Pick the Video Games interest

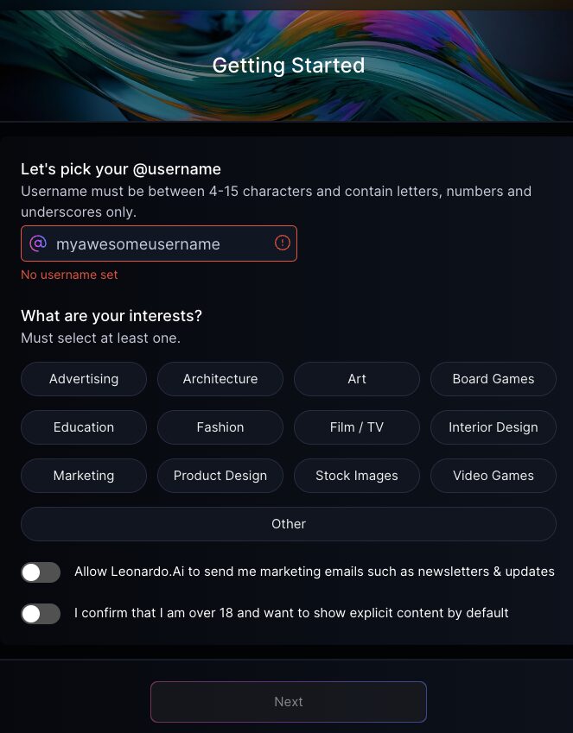[x=493, y=476]
